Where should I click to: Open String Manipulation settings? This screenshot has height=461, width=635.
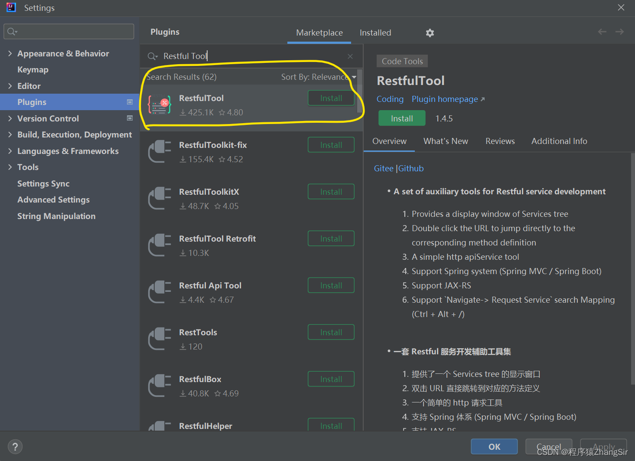coord(69,216)
